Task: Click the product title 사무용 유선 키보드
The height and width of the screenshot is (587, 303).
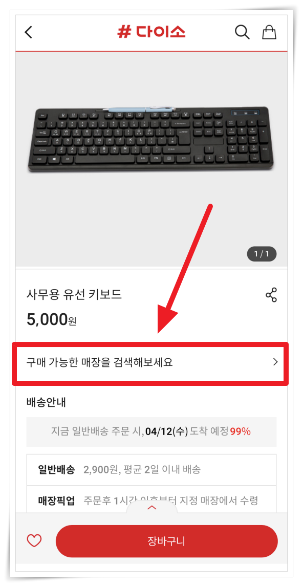Action: [x=74, y=295]
